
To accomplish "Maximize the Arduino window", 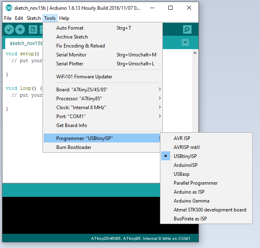I will tap(170, 8).
